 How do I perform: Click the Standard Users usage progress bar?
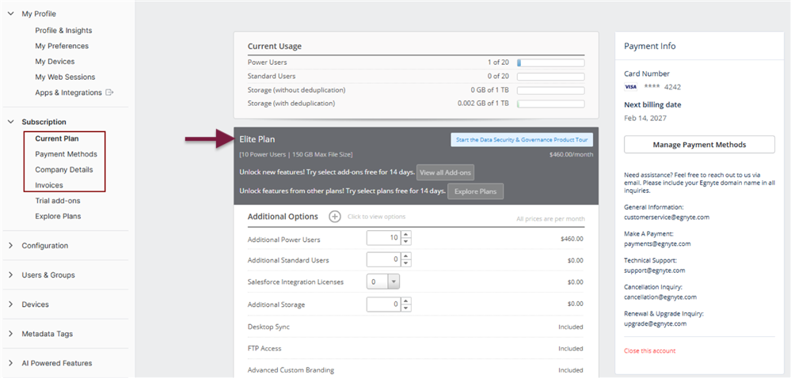click(550, 77)
